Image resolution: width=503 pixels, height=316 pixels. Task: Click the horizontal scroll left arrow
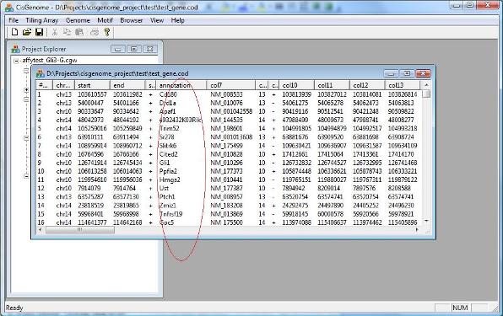coord(41,229)
